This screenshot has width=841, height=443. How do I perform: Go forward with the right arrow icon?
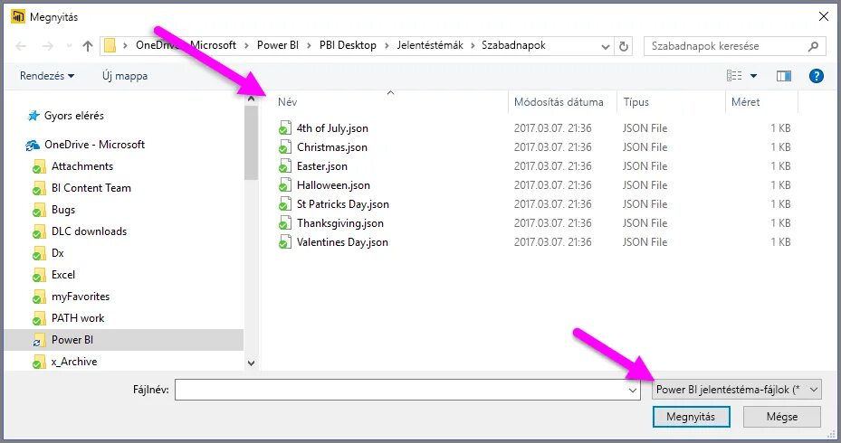point(48,47)
